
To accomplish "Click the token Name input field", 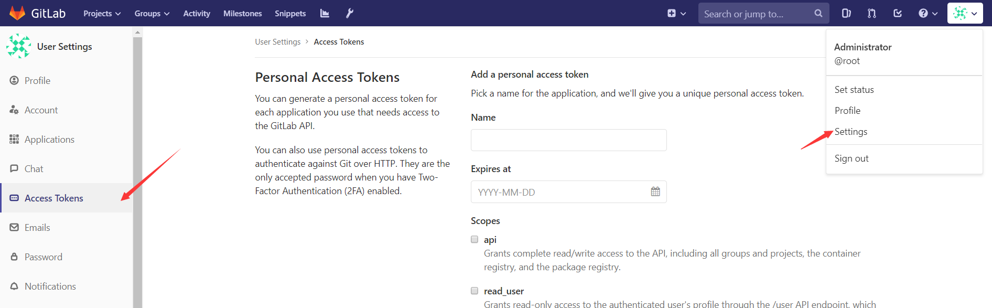I will [568, 140].
